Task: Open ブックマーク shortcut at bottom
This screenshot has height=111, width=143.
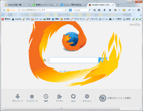Action: click(x=32, y=98)
